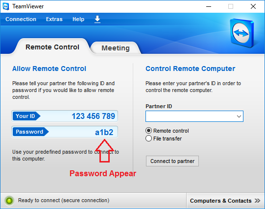Screen dimensions: 265x209
Task: Click the Connect to partner button
Action: pyautogui.click(x=172, y=161)
